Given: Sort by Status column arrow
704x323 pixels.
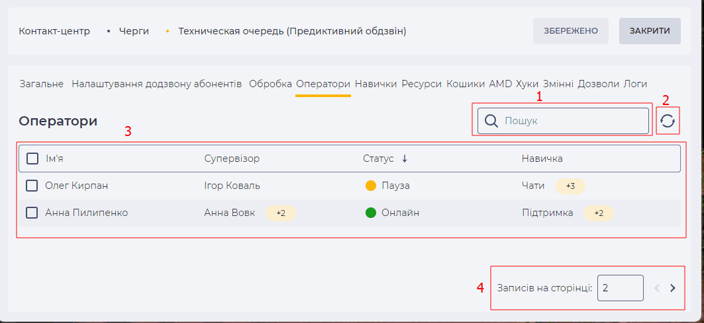Looking at the screenshot, I should [x=405, y=159].
